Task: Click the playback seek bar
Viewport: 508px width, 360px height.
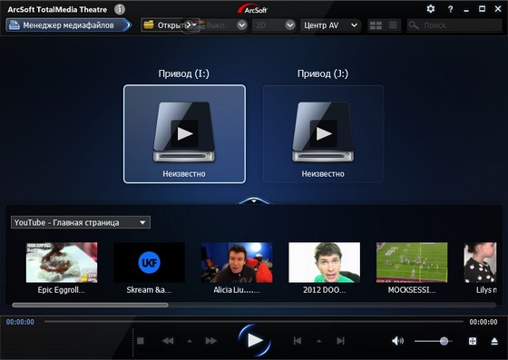Action: click(254, 322)
